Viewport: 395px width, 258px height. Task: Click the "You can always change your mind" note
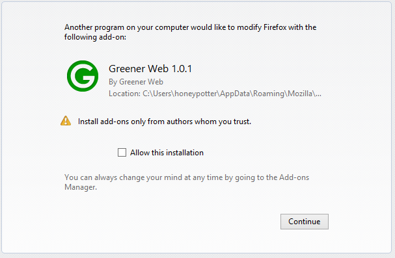(x=187, y=183)
